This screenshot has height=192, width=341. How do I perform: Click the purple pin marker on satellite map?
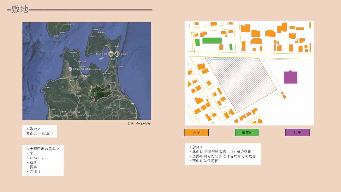70,69
